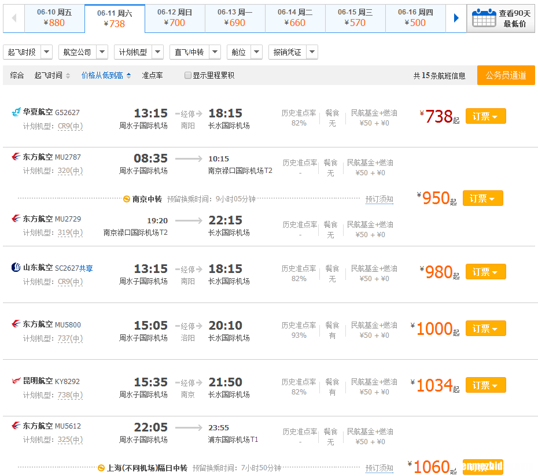Toggle 价格从低到高 sort arrow
538x476 pixels.
click(128, 75)
